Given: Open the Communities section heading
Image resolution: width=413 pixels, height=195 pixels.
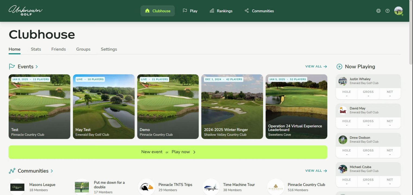Looking at the screenshot, I should tap(33, 171).
